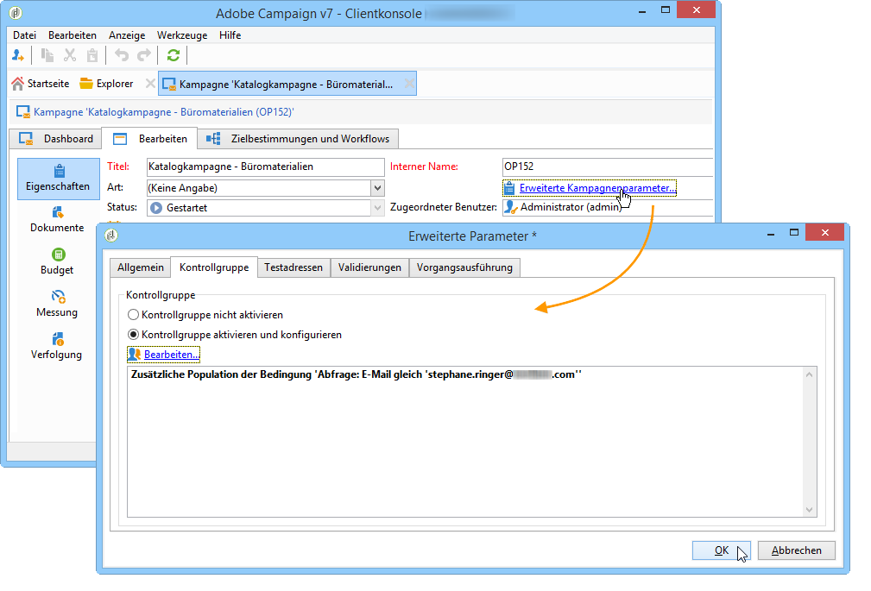The width and height of the screenshot is (871, 591).
Task: Click the add user toolbar icon
Action: tap(18, 55)
